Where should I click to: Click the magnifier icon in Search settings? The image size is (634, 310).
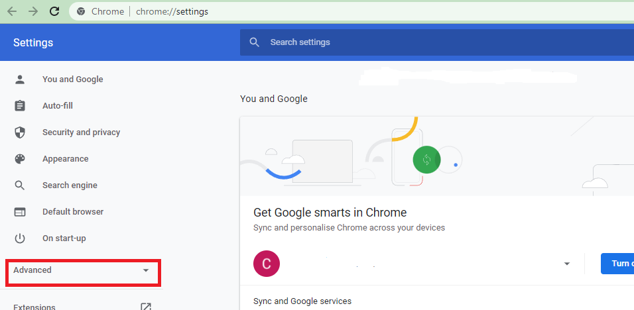[254, 42]
